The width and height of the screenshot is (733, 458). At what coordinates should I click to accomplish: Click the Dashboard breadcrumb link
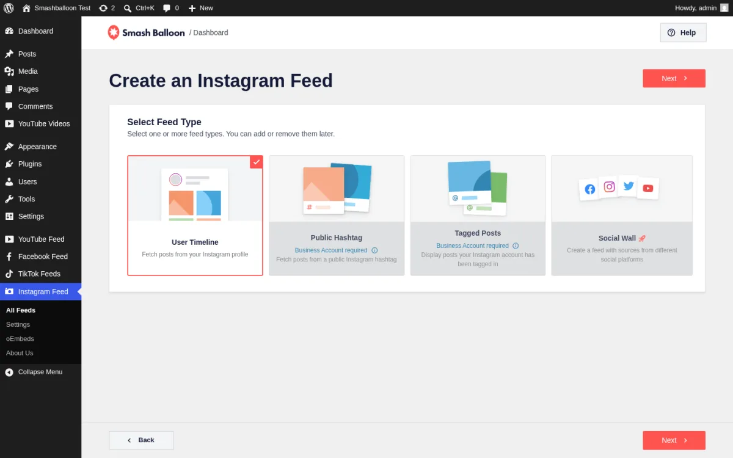click(x=211, y=32)
